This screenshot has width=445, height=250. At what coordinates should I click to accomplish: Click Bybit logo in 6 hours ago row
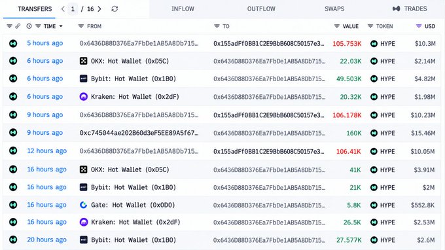[84, 79]
